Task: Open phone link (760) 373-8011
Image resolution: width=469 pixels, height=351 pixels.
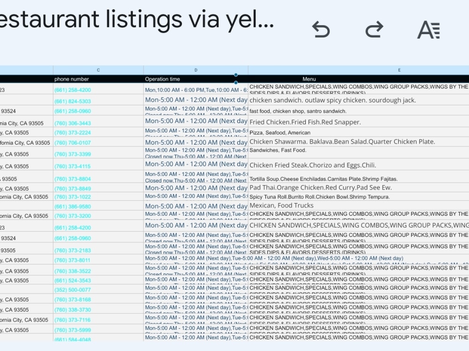Action: 73,260
